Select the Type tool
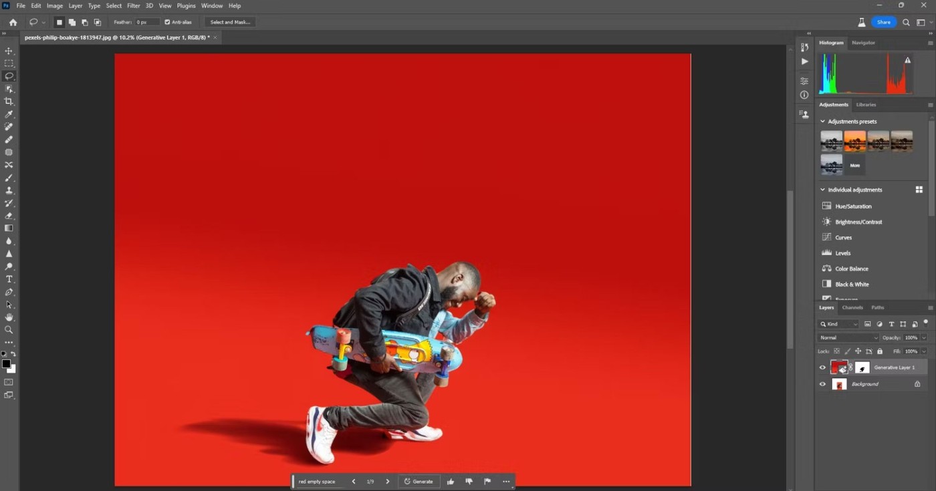Viewport: 936px width, 491px height. click(9, 279)
